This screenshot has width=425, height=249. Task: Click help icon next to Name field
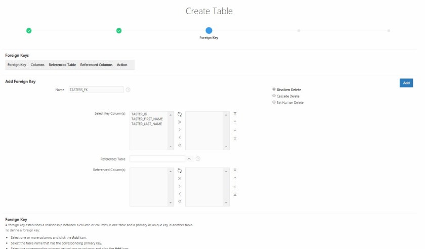pos(128,90)
